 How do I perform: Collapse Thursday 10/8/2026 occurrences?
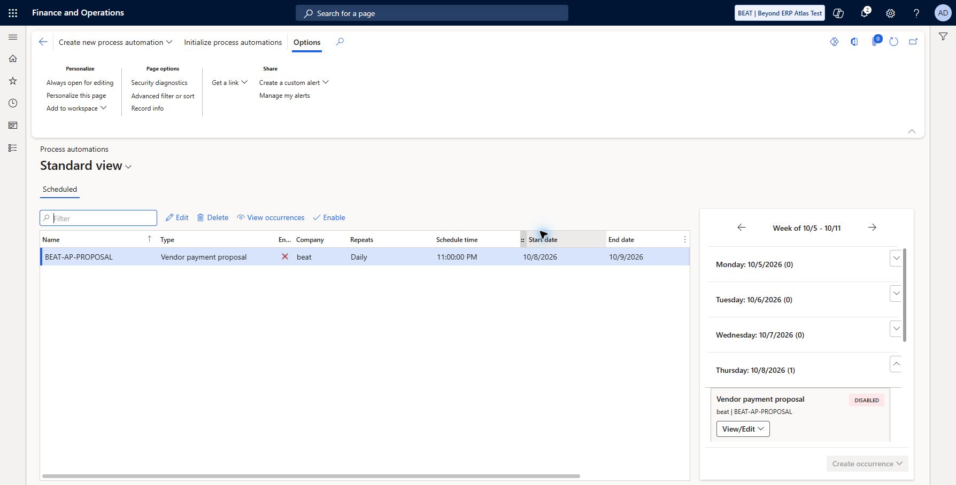(896, 364)
